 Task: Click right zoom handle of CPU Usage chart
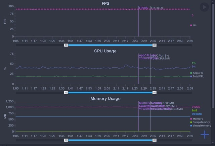[154, 92]
